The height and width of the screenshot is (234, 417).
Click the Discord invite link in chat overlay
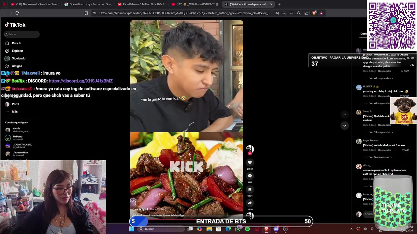(x=80, y=81)
